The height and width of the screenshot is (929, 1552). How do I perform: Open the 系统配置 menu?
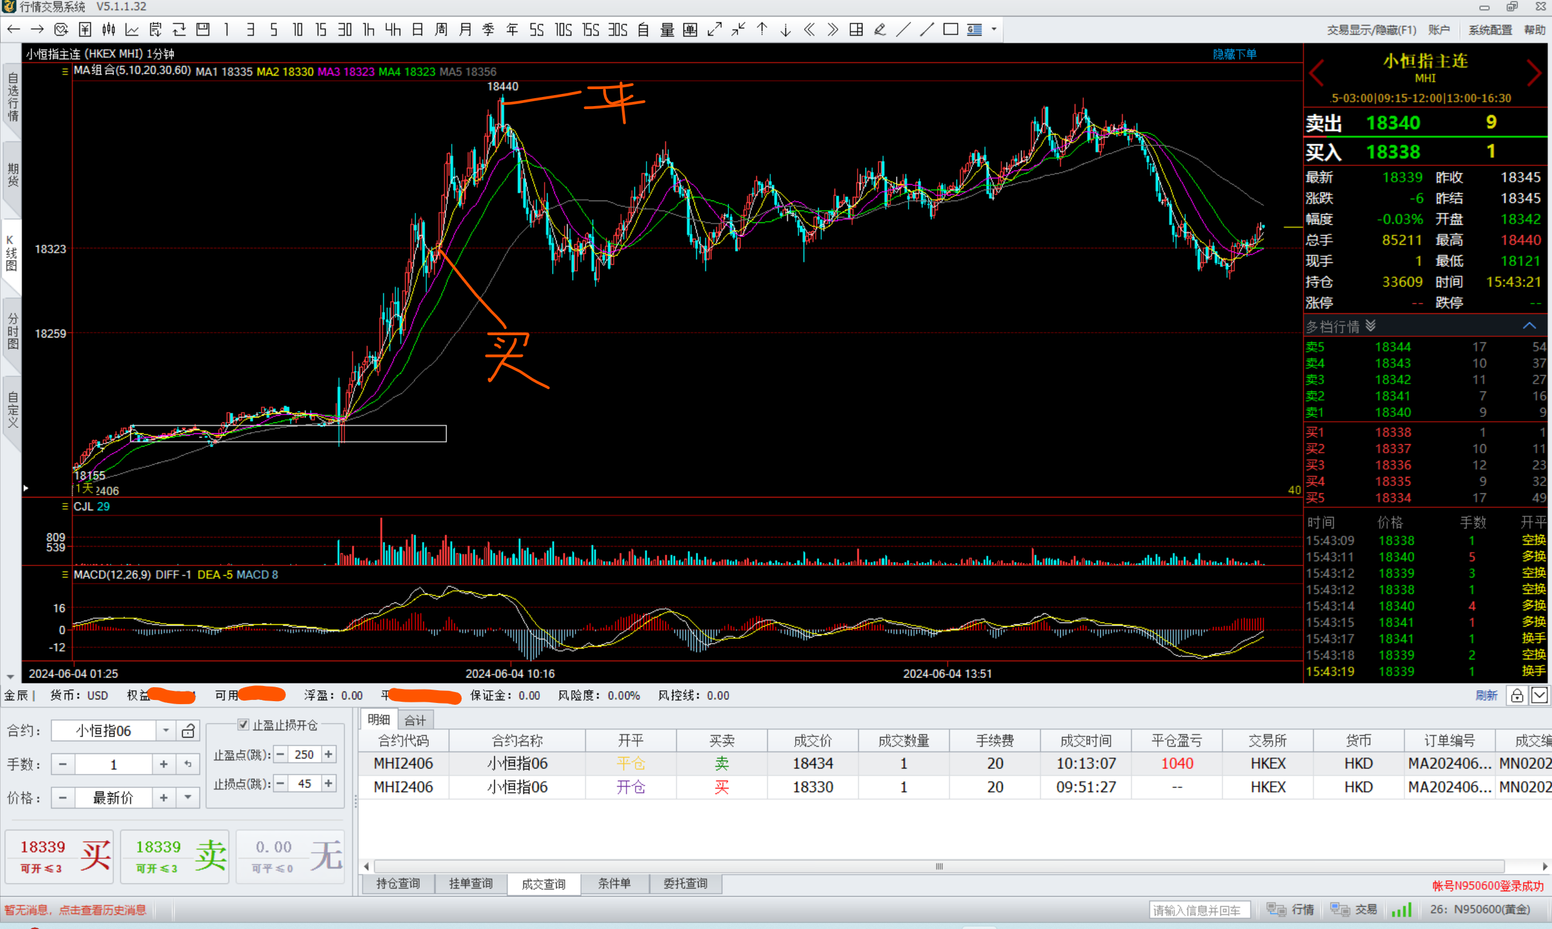click(1490, 30)
